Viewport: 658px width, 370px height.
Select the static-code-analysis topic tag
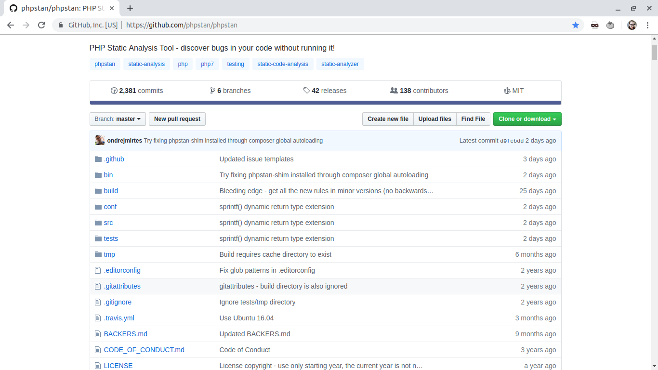[283, 64]
